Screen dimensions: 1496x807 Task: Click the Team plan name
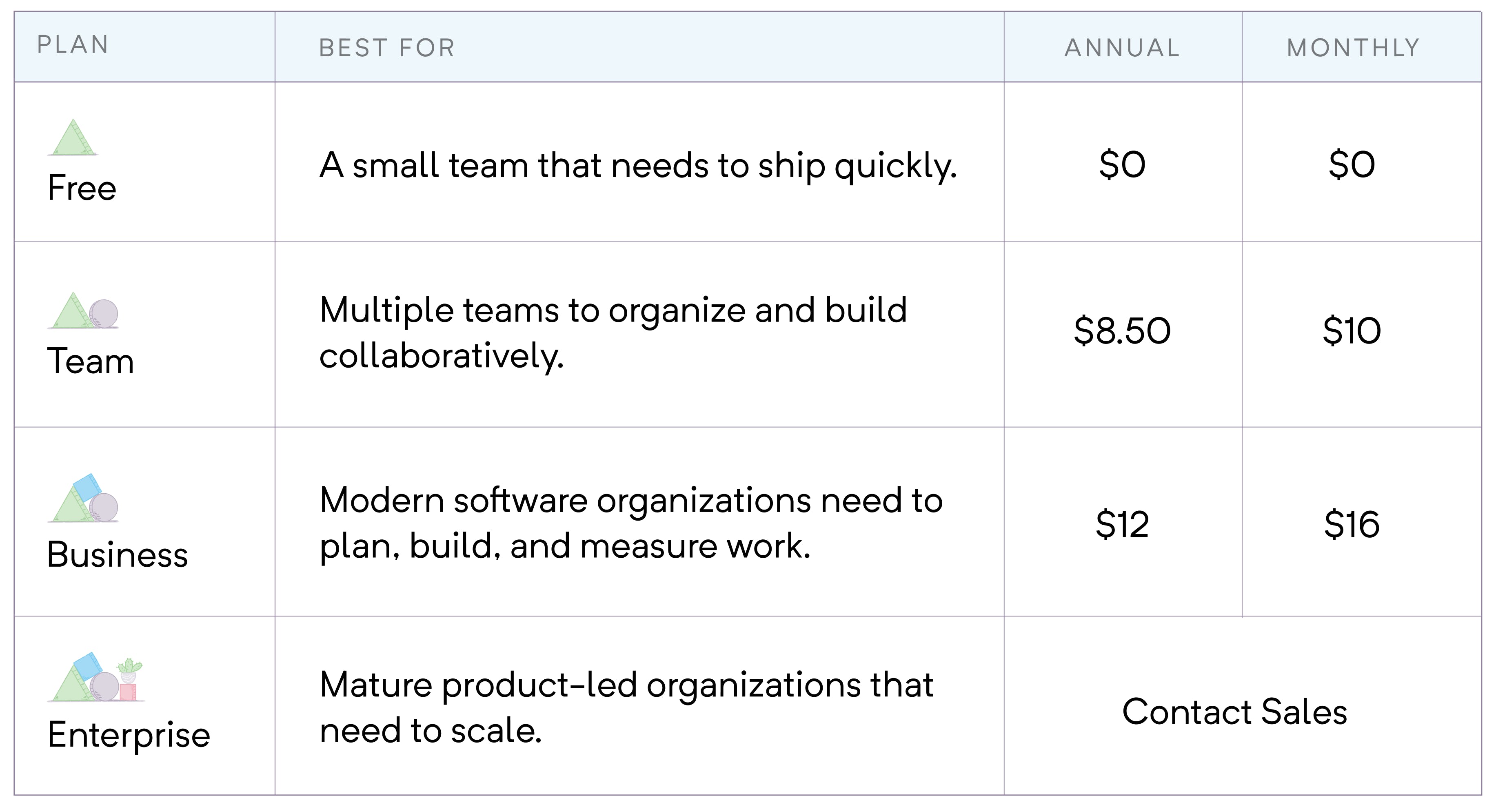point(91,361)
